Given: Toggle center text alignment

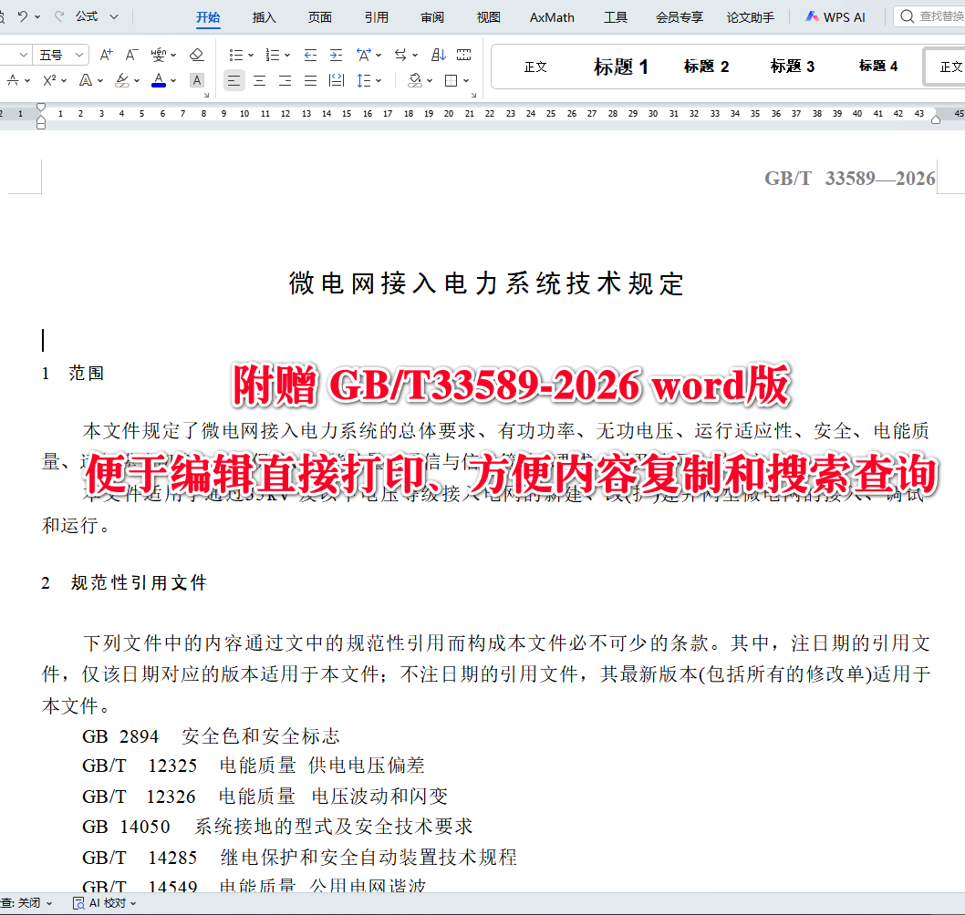Looking at the screenshot, I should point(259,80).
